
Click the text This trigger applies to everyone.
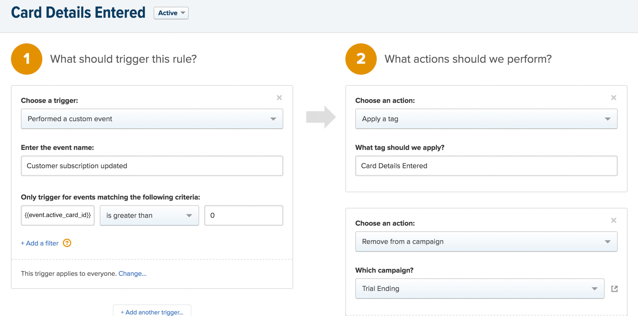(x=69, y=273)
